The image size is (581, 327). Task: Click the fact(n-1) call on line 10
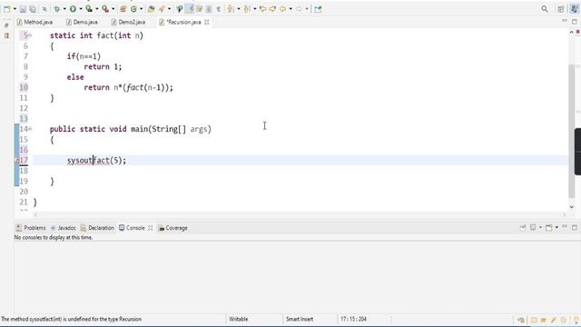coord(146,87)
